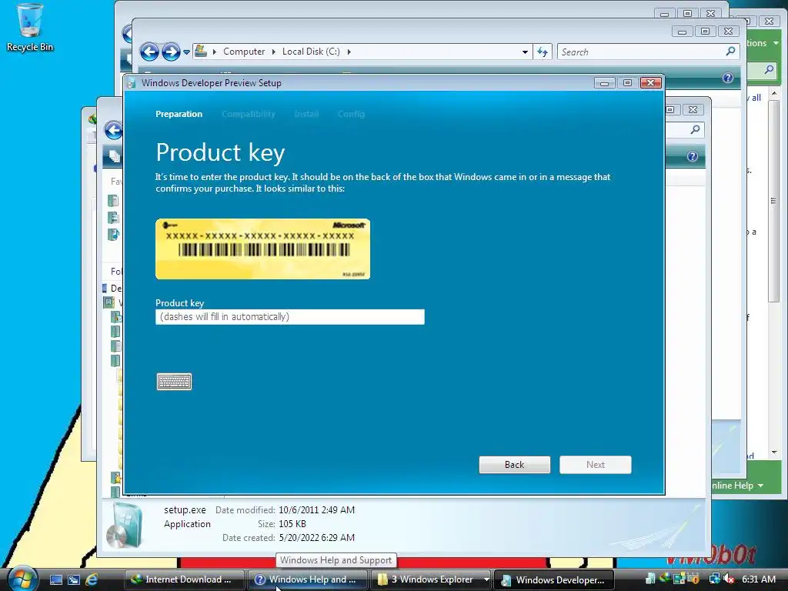Open recent pages dropdown beside Forward arrow
Screen dimensions: 788x591
coord(186,52)
